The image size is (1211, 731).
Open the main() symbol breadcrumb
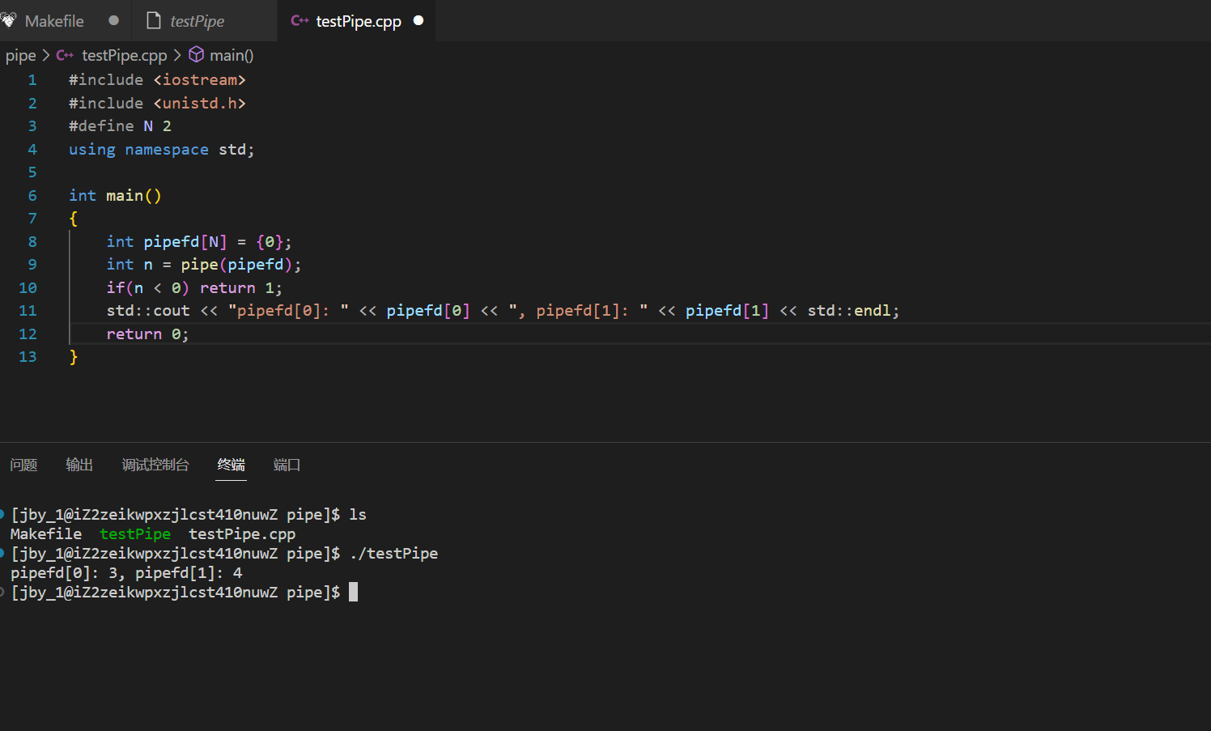(232, 55)
